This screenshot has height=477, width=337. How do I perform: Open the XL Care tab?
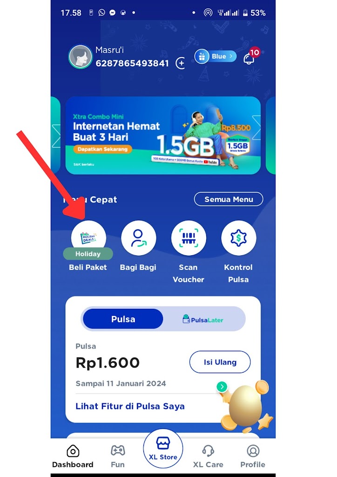(x=208, y=457)
